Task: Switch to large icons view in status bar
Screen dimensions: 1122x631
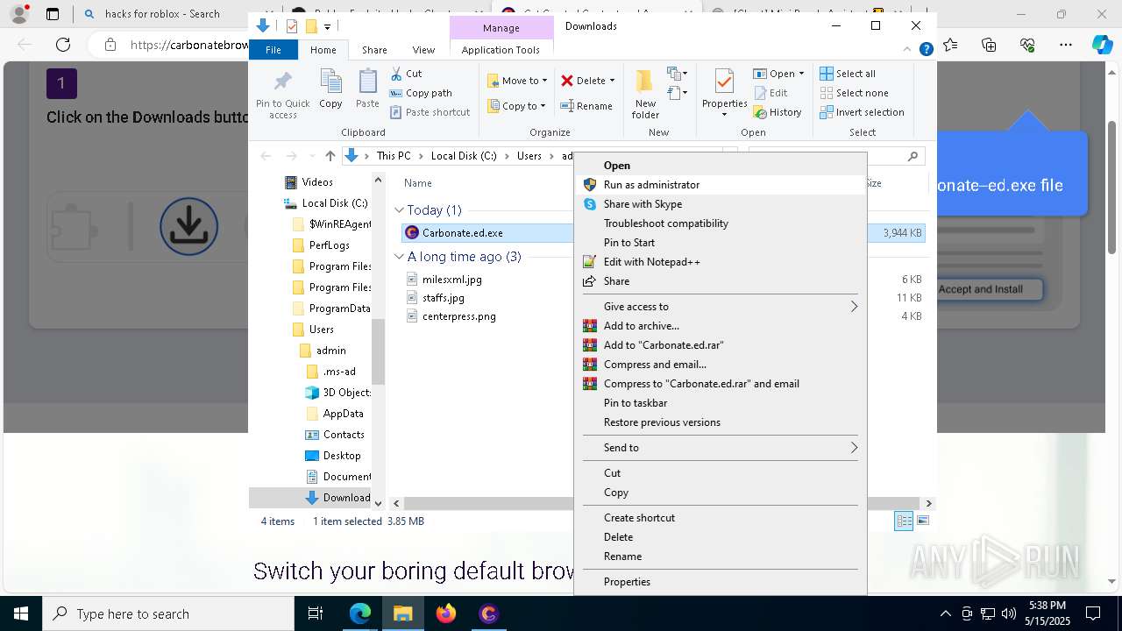Action: [x=921, y=521]
